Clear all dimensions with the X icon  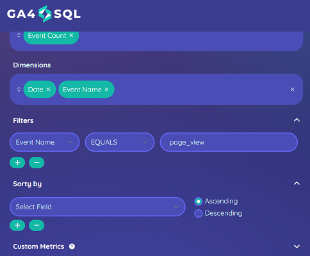[x=292, y=90]
